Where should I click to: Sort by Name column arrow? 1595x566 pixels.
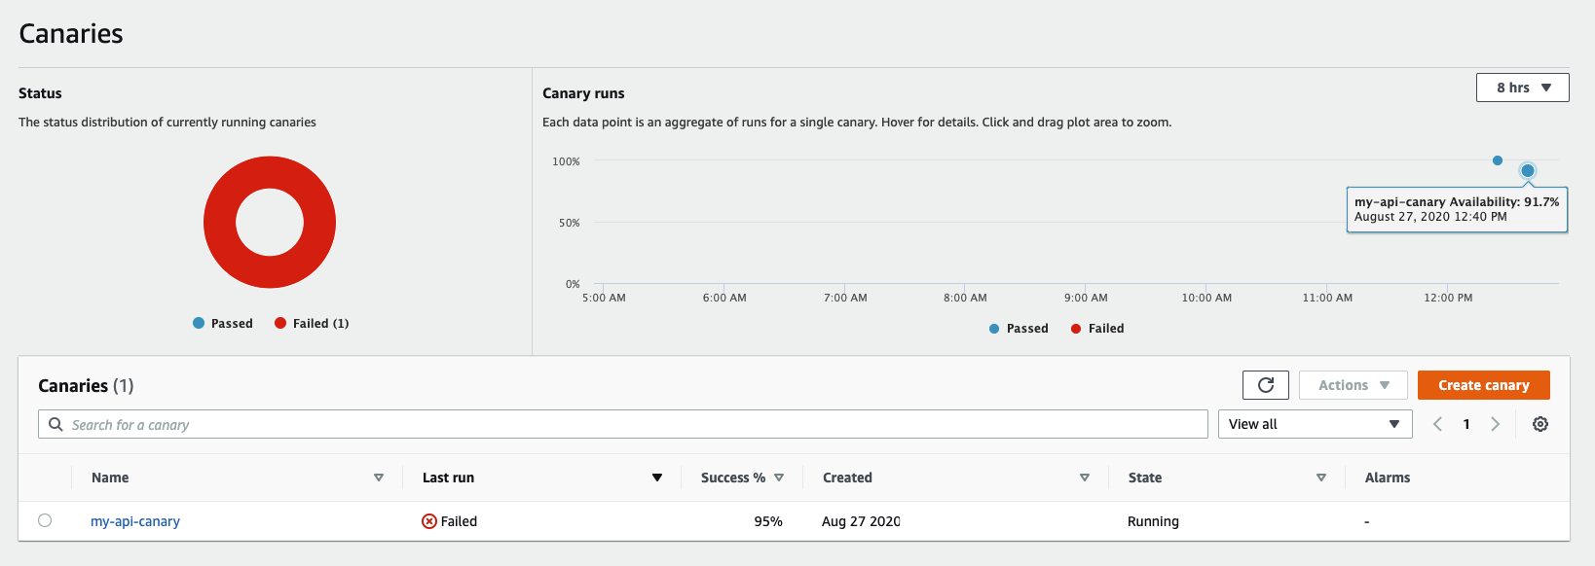(379, 478)
